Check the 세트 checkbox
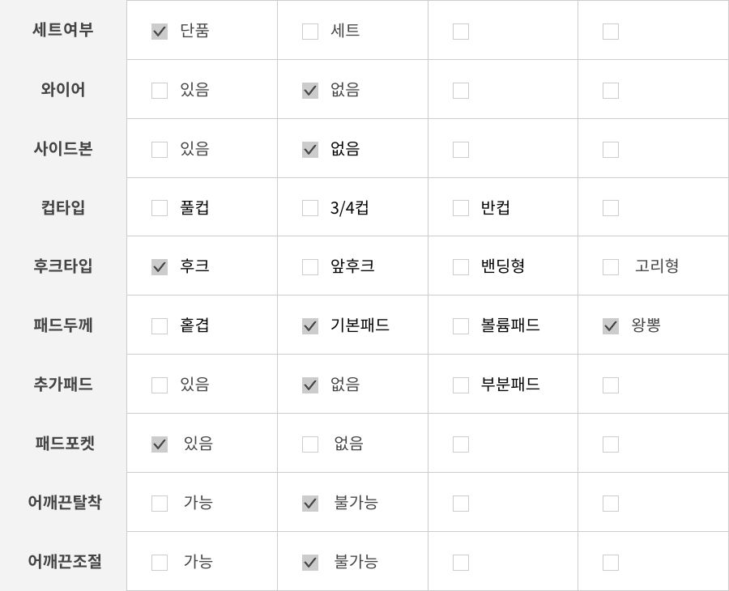This screenshot has height=591, width=729. [310, 32]
